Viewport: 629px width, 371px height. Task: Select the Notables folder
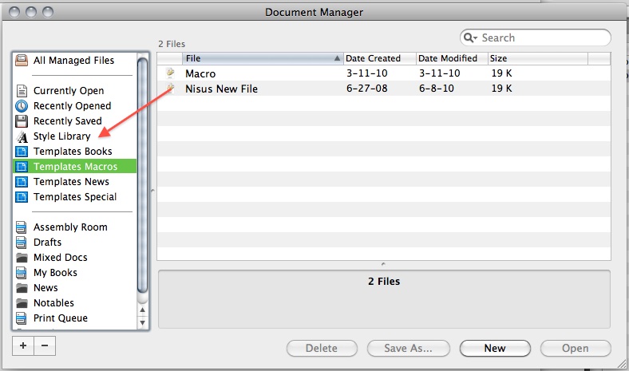point(74,303)
